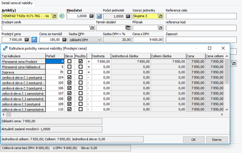
Task: Tick Použito for ceníková sleva č.2 postupná
Action: click(80, 83)
